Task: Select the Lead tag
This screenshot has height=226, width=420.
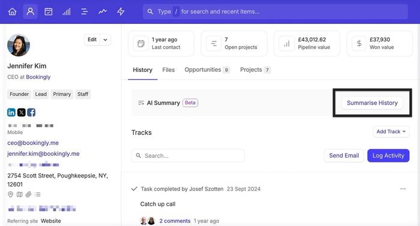Action: (41, 94)
